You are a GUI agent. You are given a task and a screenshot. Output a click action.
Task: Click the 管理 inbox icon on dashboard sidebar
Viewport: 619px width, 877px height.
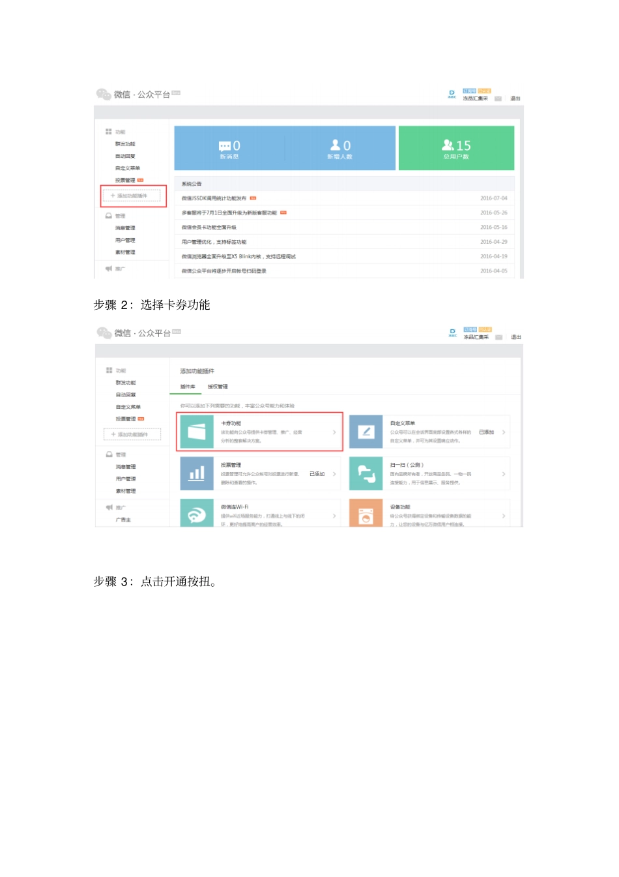click(109, 215)
